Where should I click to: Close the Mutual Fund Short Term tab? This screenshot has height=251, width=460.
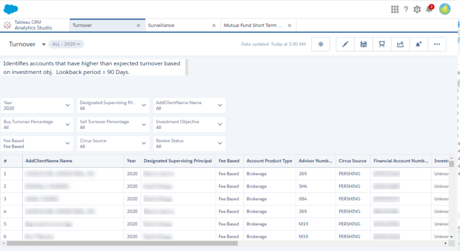click(x=289, y=26)
